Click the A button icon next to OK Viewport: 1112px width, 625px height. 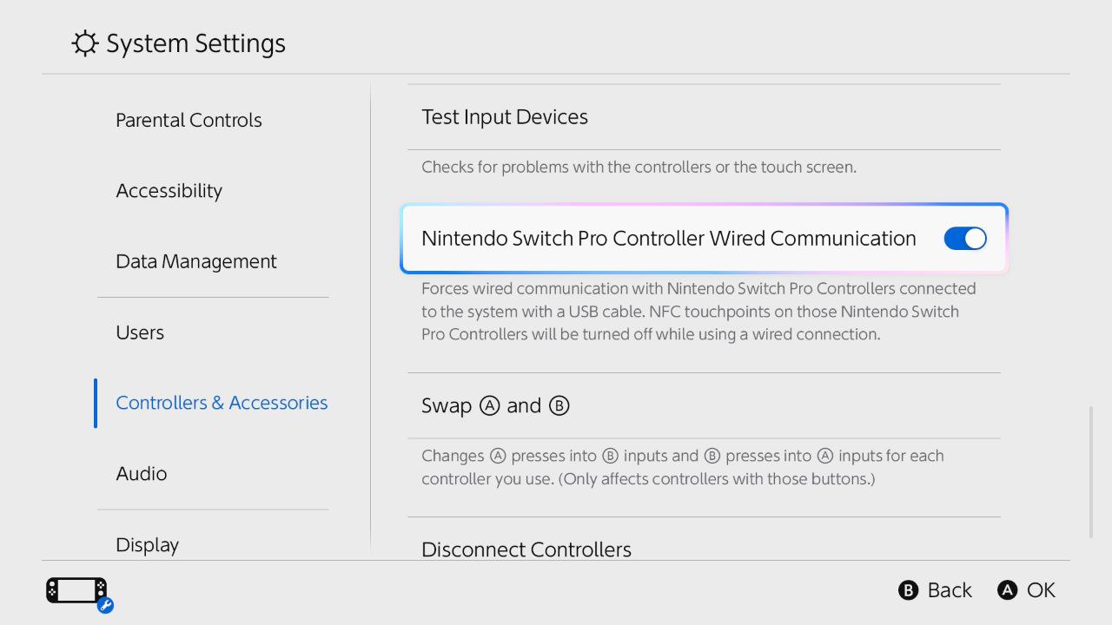[1007, 590]
